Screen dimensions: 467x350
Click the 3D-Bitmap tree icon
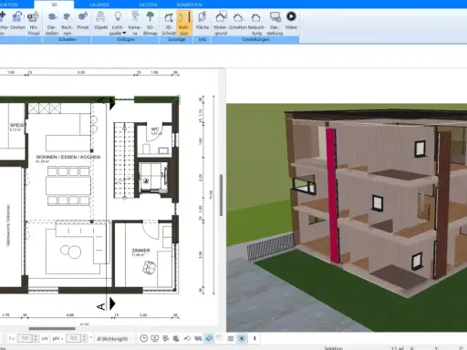pyautogui.click(x=150, y=16)
